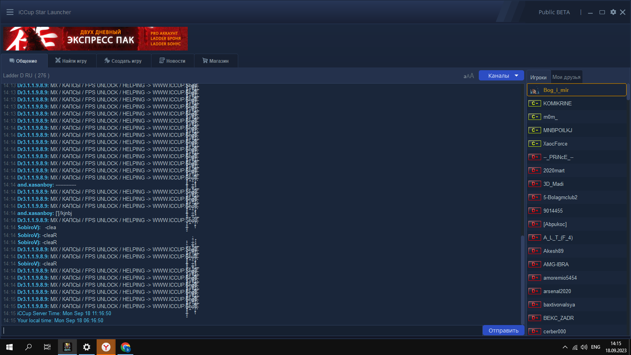Viewport: 631px width, 355px height.
Task: Click the D+ rank badge of AMG-IBRA
Action: pos(535,264)
